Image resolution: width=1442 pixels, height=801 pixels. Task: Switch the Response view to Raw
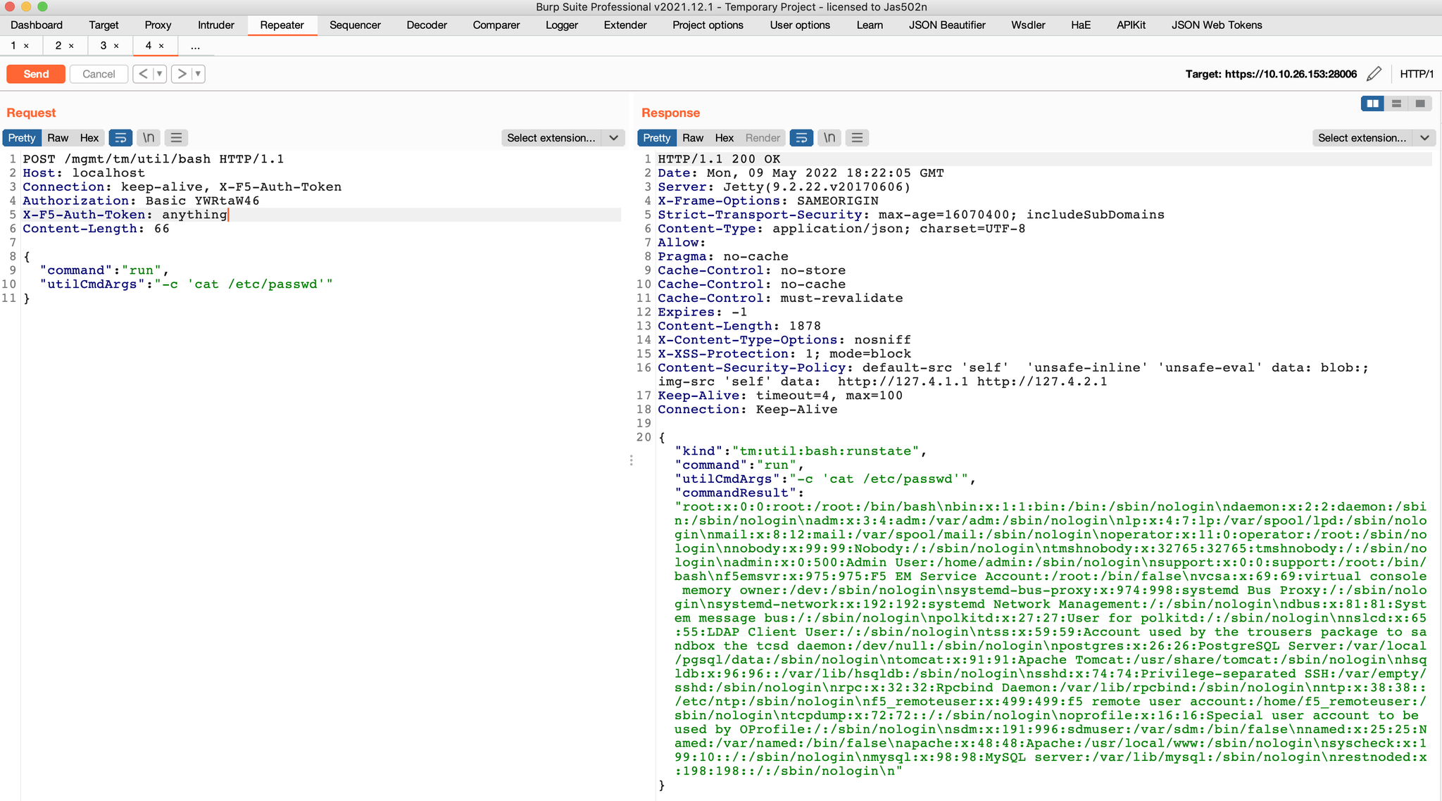point(693,137)
